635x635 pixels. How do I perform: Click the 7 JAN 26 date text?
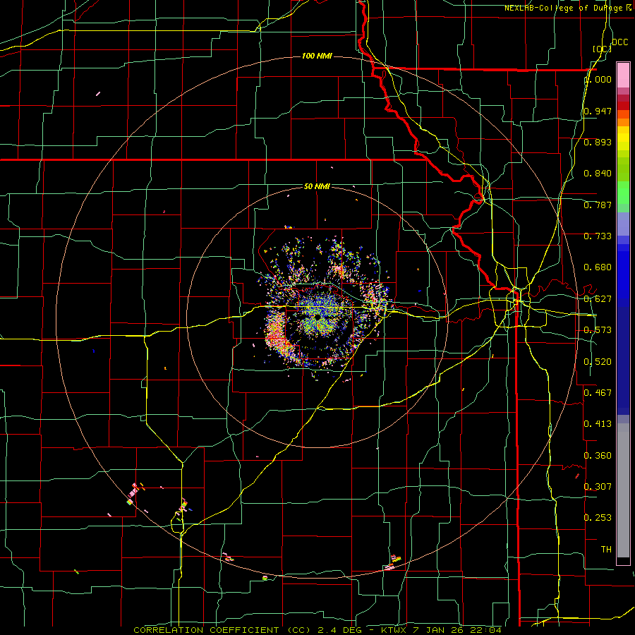pos(438,630)
